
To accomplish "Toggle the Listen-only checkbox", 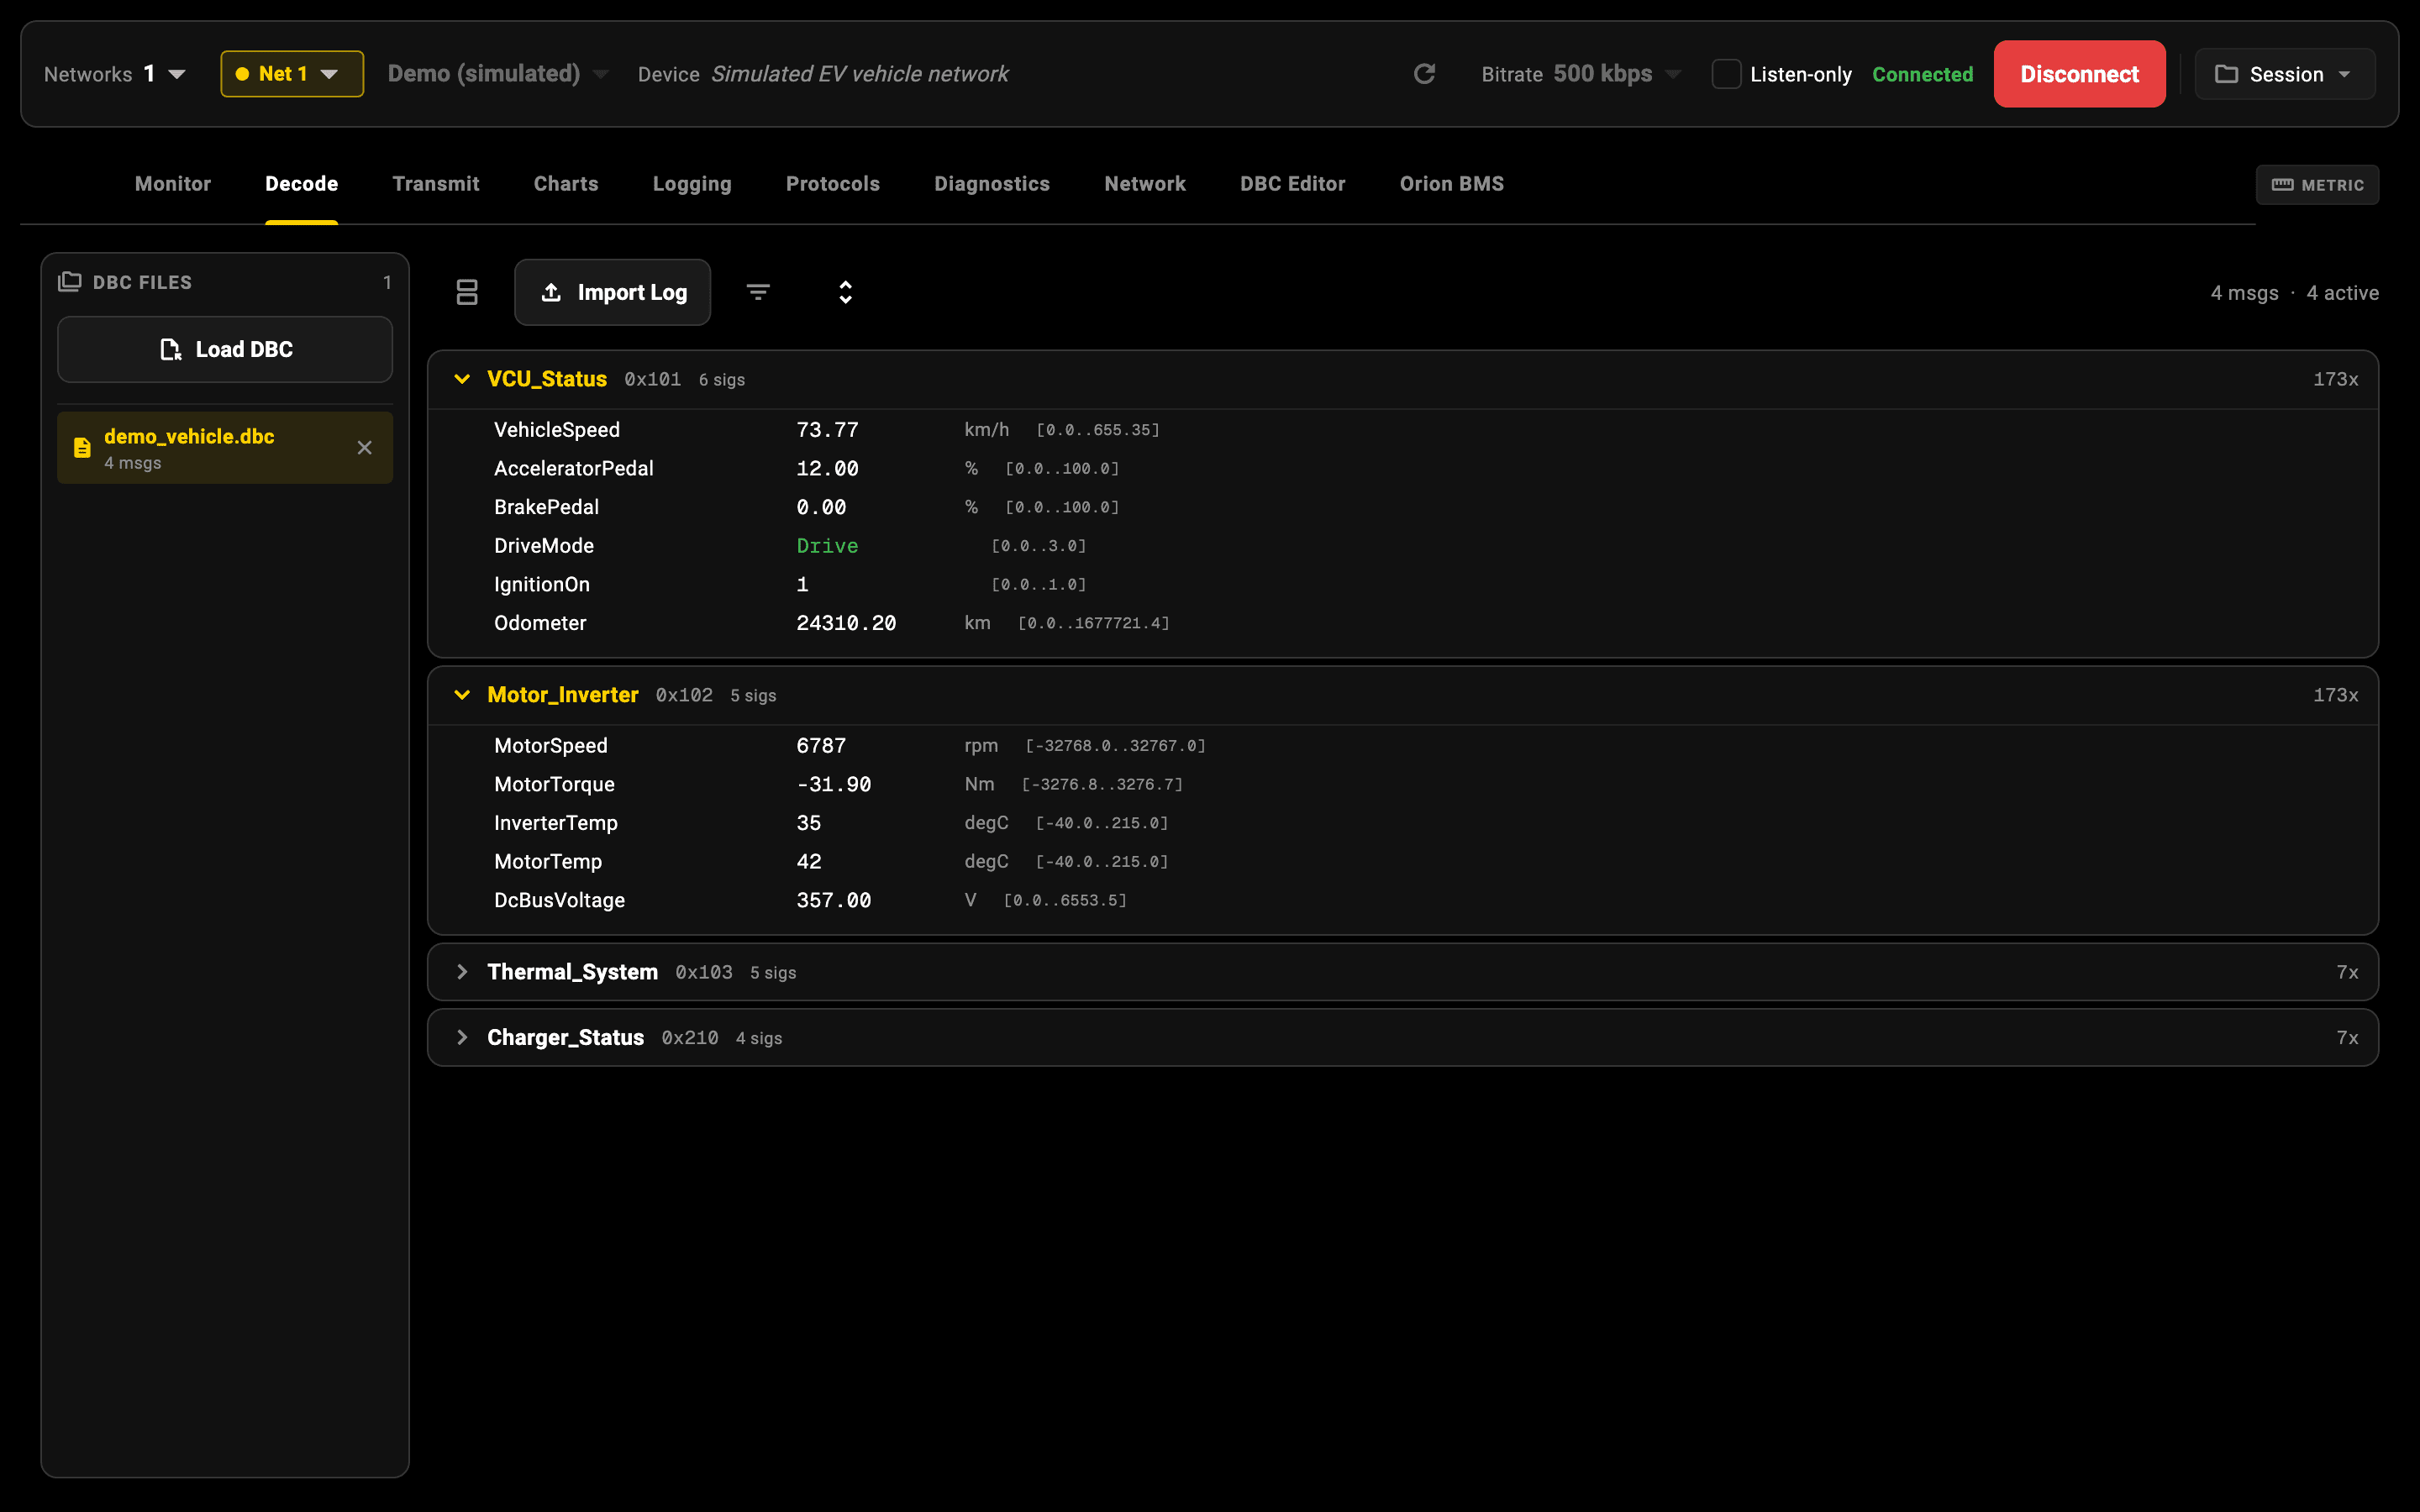I will (1726, 74).
